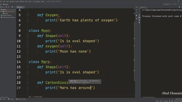
Task: Click the Python 3.8 interpreter status entry
Action: point(178,101)
